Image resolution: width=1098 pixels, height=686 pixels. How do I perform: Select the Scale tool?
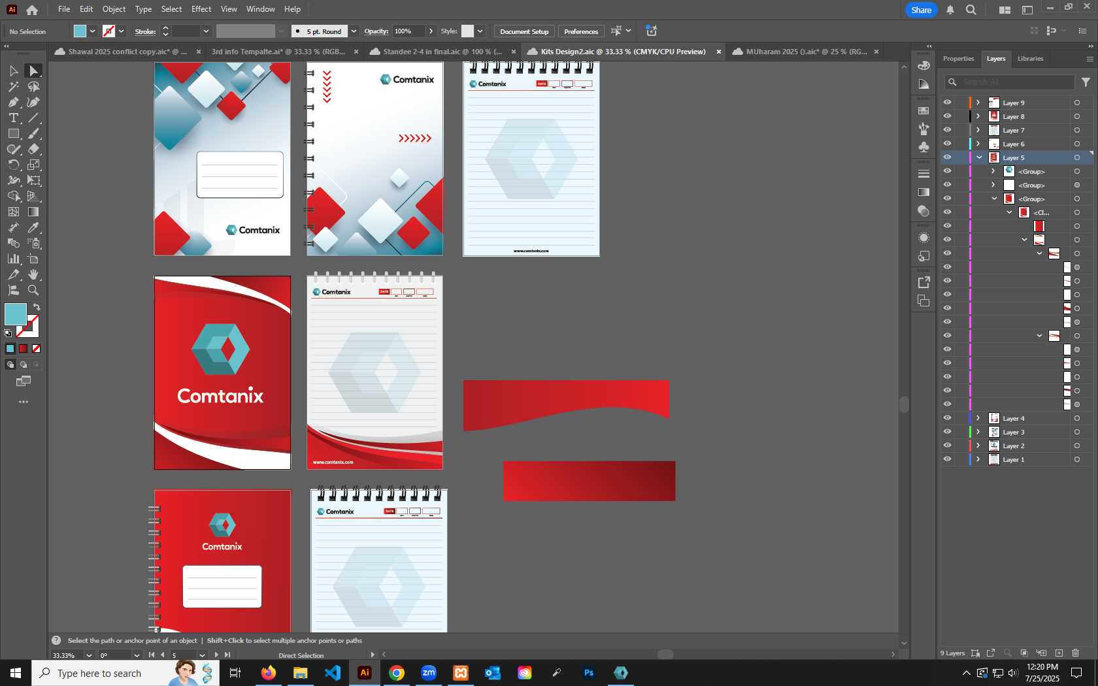click(33, 165)
